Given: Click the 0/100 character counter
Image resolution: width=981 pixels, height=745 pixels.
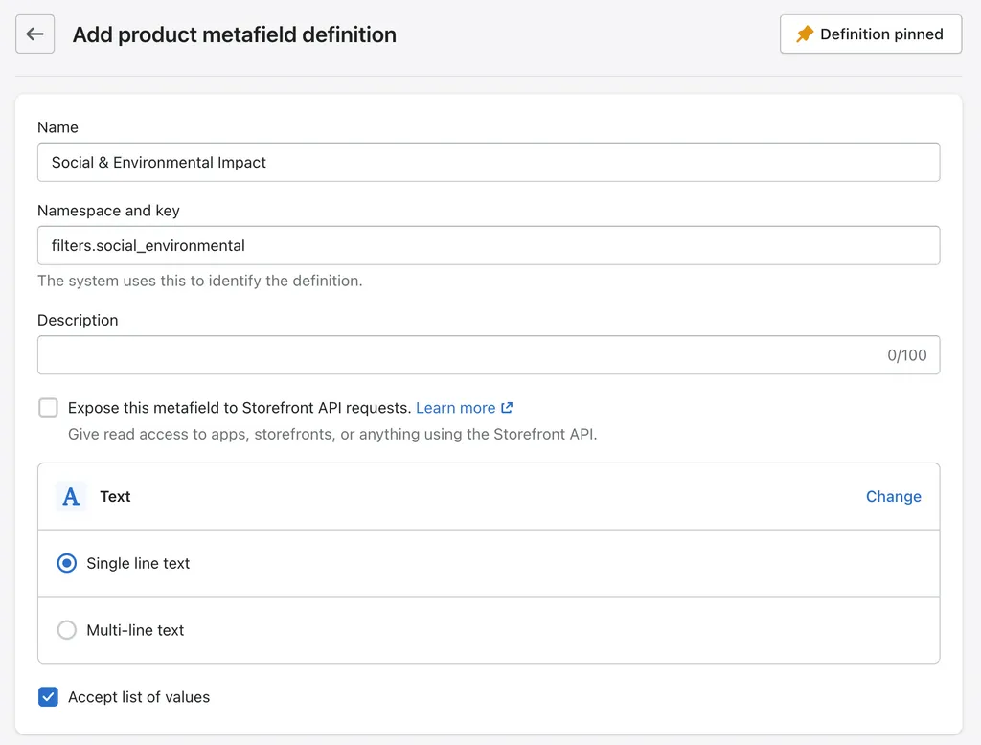Looking at the screenshot, I should pyautogui.click(x=906, y=355).
